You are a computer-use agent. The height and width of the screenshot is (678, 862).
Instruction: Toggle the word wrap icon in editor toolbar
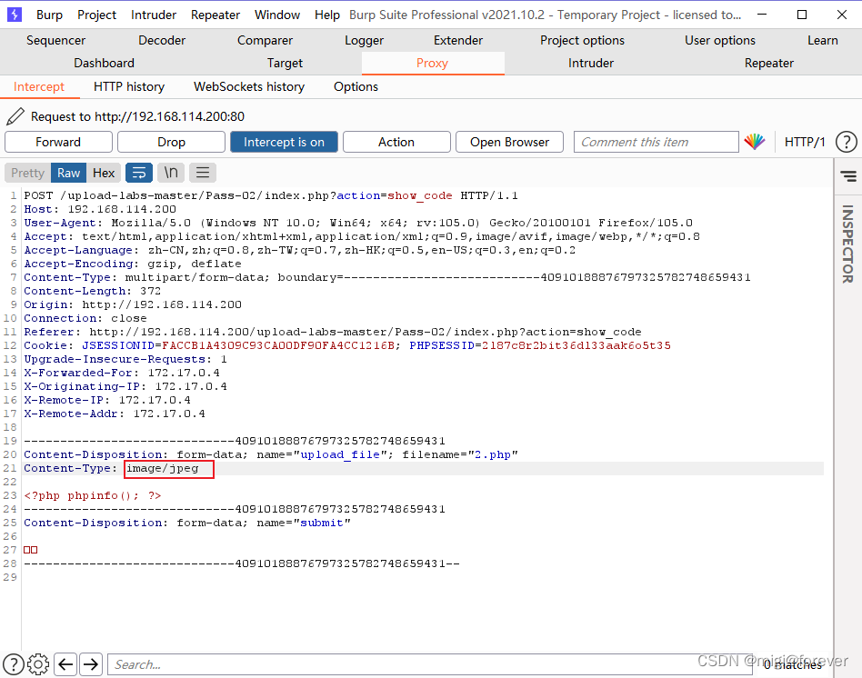[138, 173]
